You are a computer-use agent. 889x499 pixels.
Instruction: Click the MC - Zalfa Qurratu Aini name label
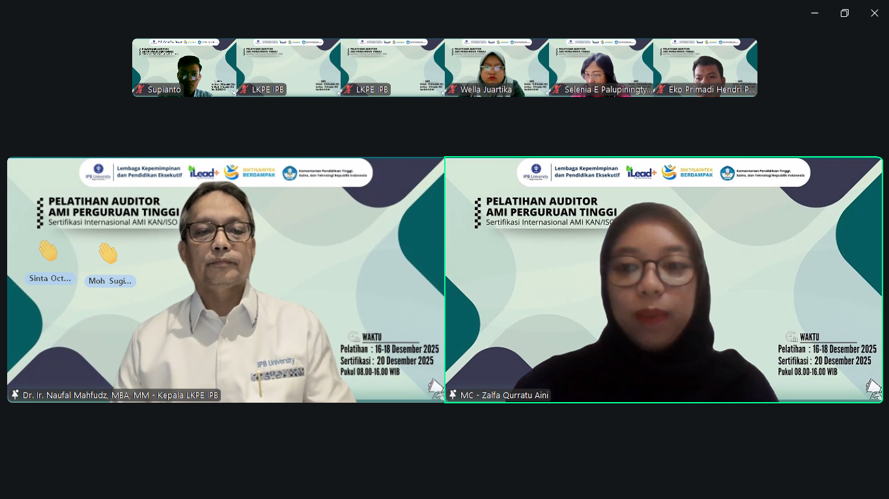coord(504,396)
